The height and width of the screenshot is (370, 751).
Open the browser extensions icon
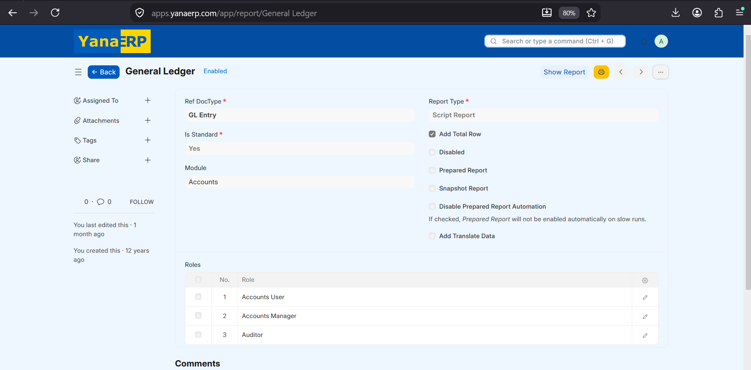pos(718,13)
